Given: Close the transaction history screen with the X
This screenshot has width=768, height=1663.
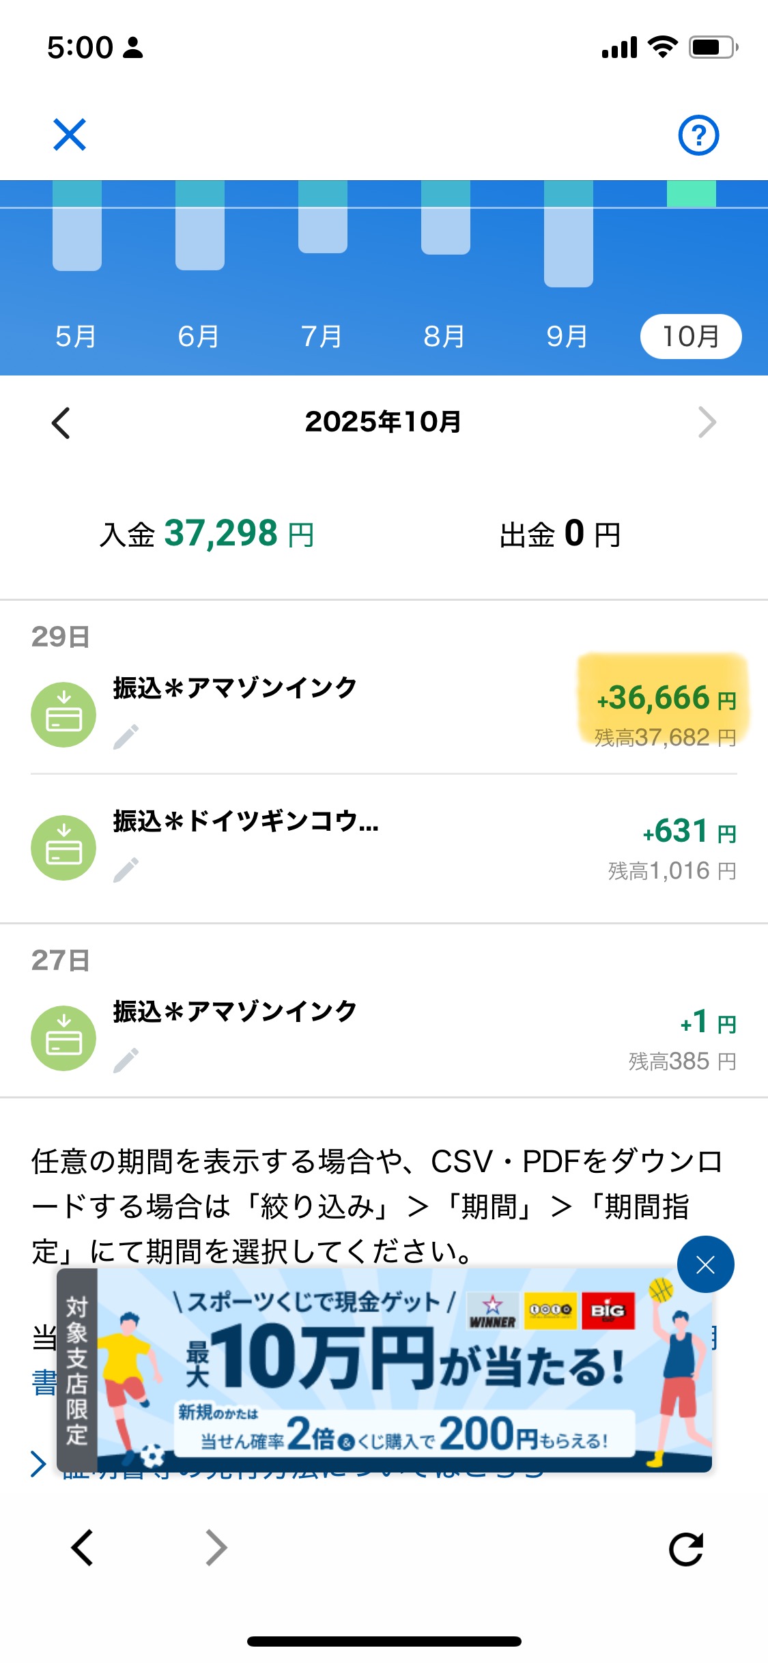Looking at the screenshot, I should [x=70, y=134].
